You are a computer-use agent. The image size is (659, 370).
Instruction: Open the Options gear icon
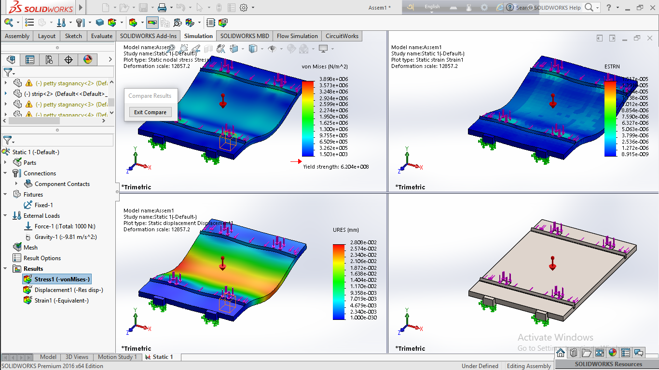pyautogui.click(x=244, y=7)
